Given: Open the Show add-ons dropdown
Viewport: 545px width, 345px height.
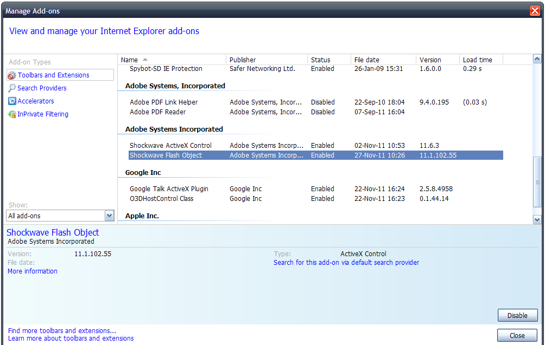Looking at the screenshot, I should [x=109, y=216].
